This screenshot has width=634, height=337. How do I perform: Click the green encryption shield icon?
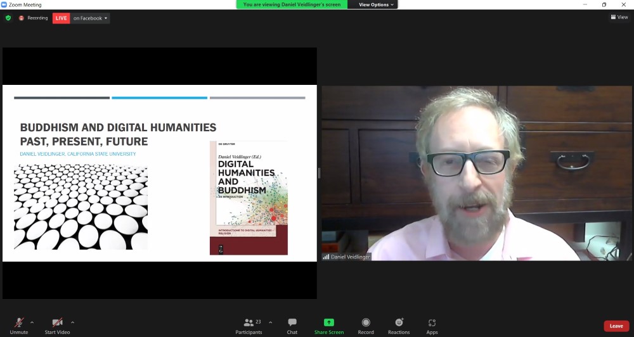click(8, 18)
